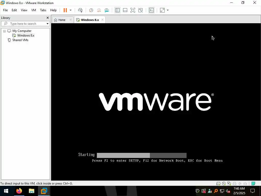Click the hard disk status bar icon

218,183
